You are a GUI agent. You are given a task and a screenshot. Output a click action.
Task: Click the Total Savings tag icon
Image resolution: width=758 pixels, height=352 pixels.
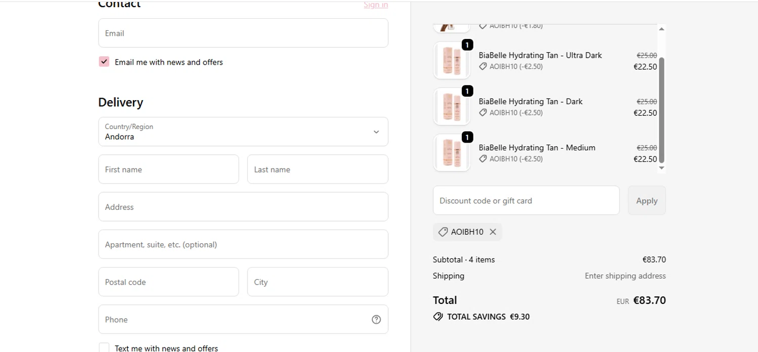coord(438,317)
